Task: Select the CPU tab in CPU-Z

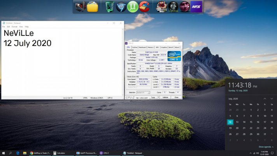Action: click(128, 47)
